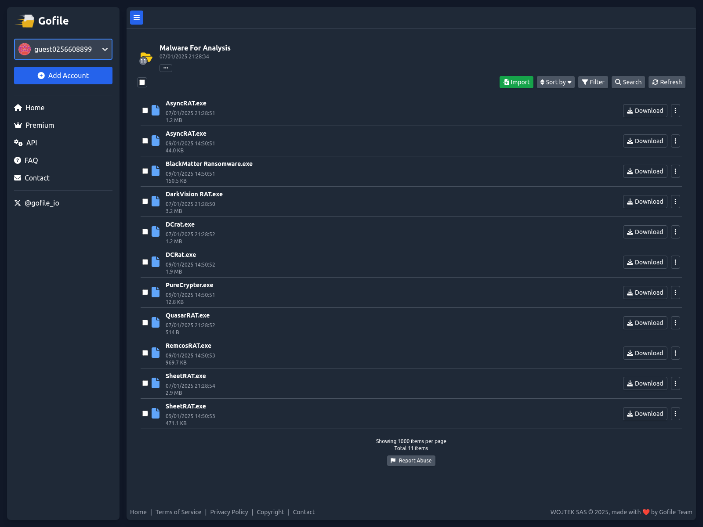This screenshot has width=703, height=527.
Task: Open folder options ellipsis under the title
Action: [166, 68]
